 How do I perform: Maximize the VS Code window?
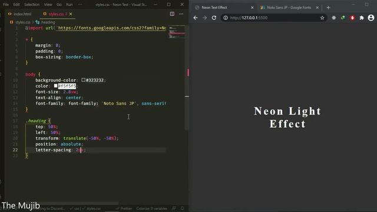169,4
